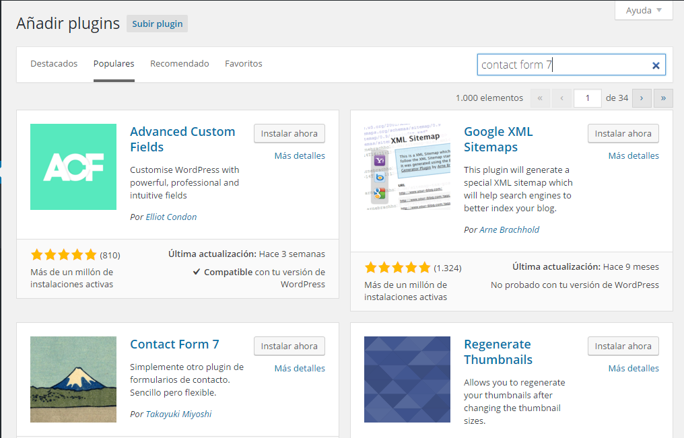The width and height of the screenshot is (684, 438).
Task: Click the compatible checkmark for Advanced Custom Fields
Action: click(x=197, y=272)
